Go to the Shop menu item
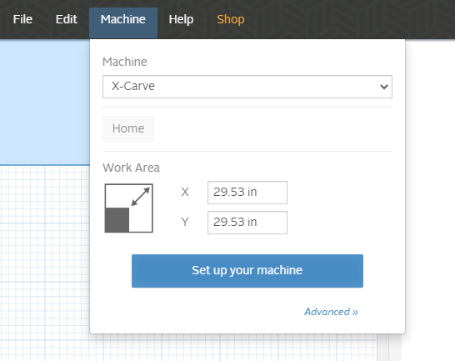This screenshot has width=455, height=361. point(231,19)
